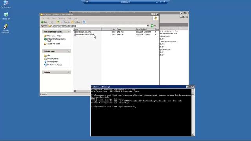Click the mydomain.com.dns file icon
This screenshot has height=141, width=251.
(x=75, y=32)
